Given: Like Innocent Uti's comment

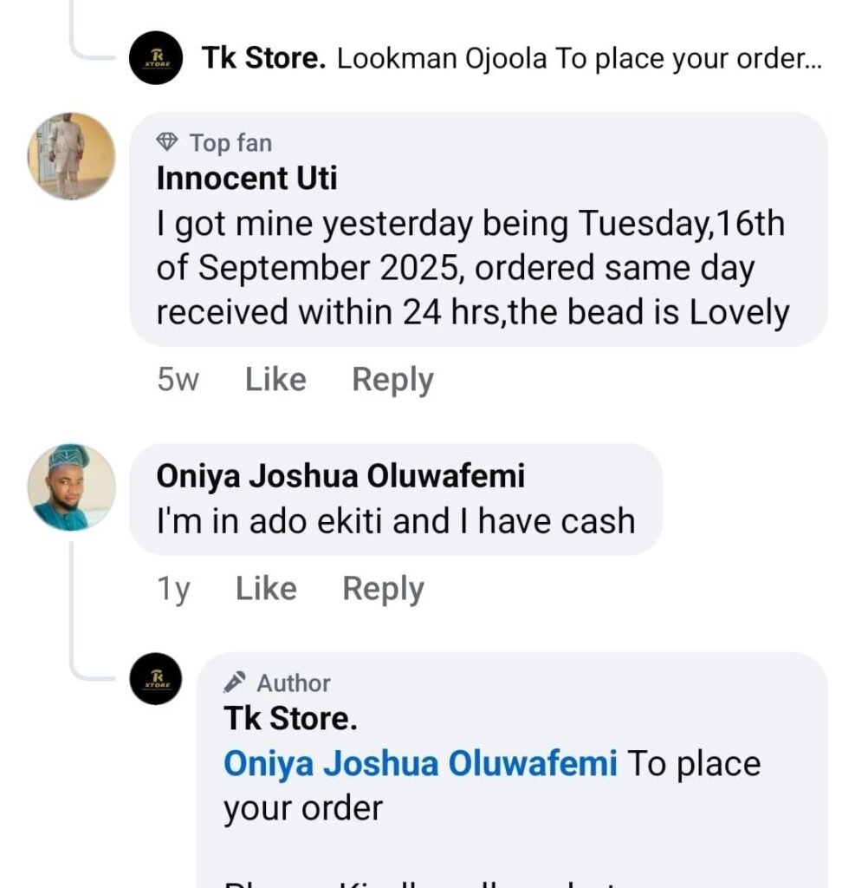Looking at the screenshot, I should click(275, 380).
